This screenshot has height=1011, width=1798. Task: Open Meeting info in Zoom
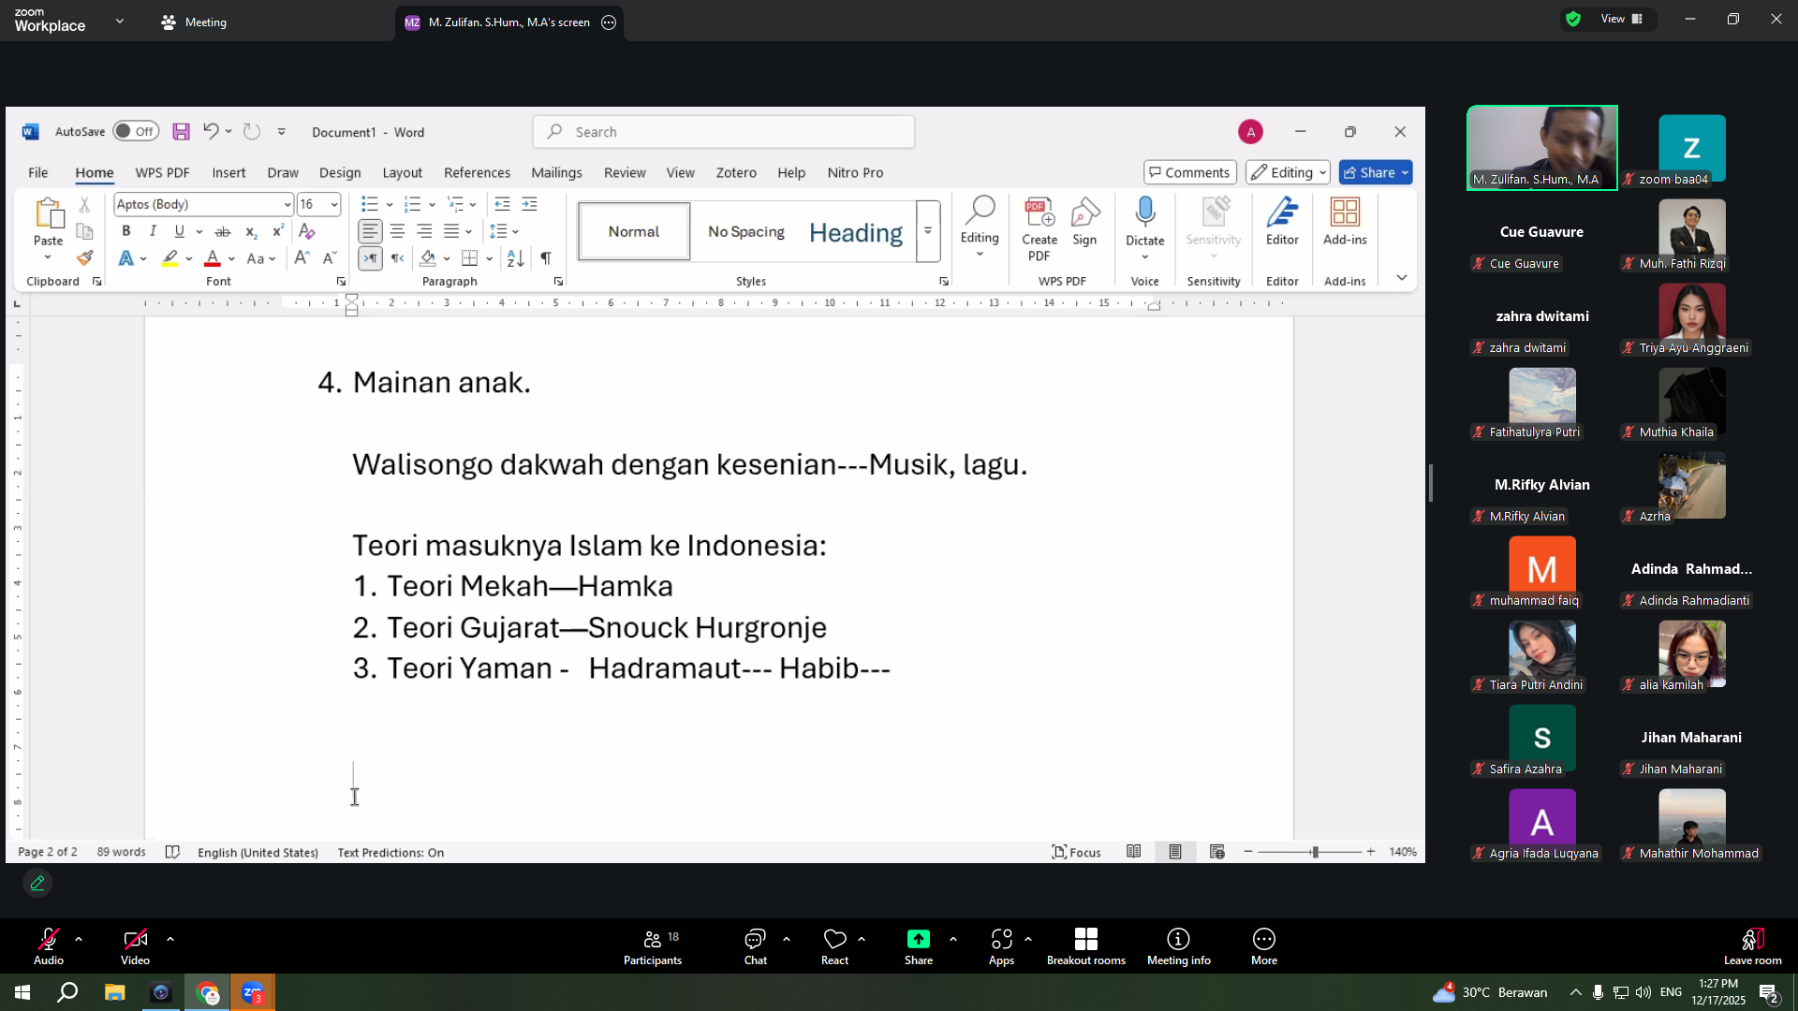1178,946
